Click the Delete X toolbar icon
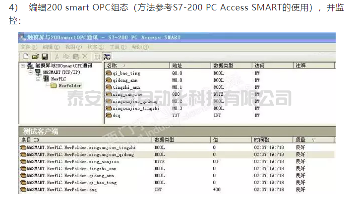The width and height of the screenshot is (357, 197). tap(85, 56)
